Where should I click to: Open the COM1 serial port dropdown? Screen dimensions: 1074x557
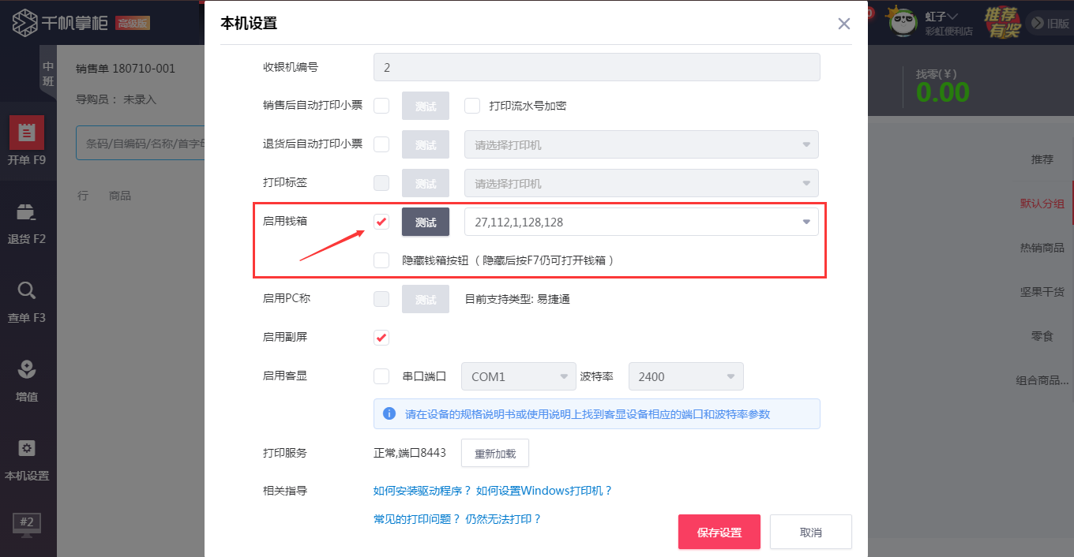563,376
